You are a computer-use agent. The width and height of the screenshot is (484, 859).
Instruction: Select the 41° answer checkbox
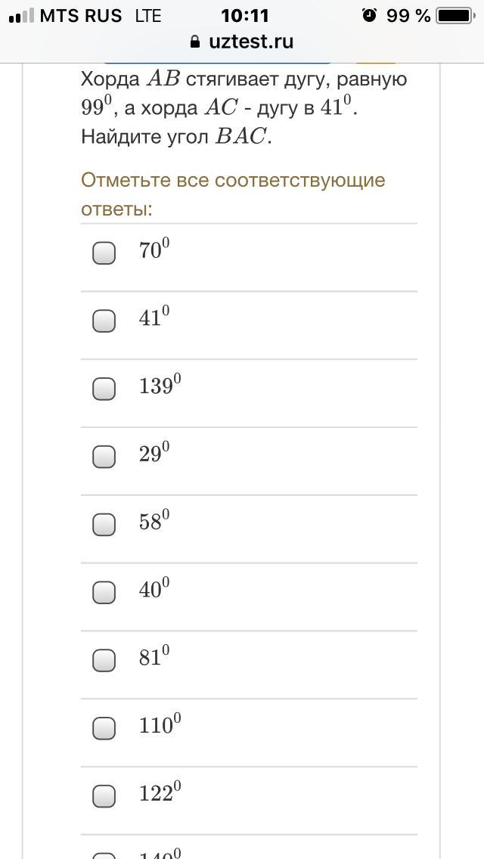(x=104, y=321)
